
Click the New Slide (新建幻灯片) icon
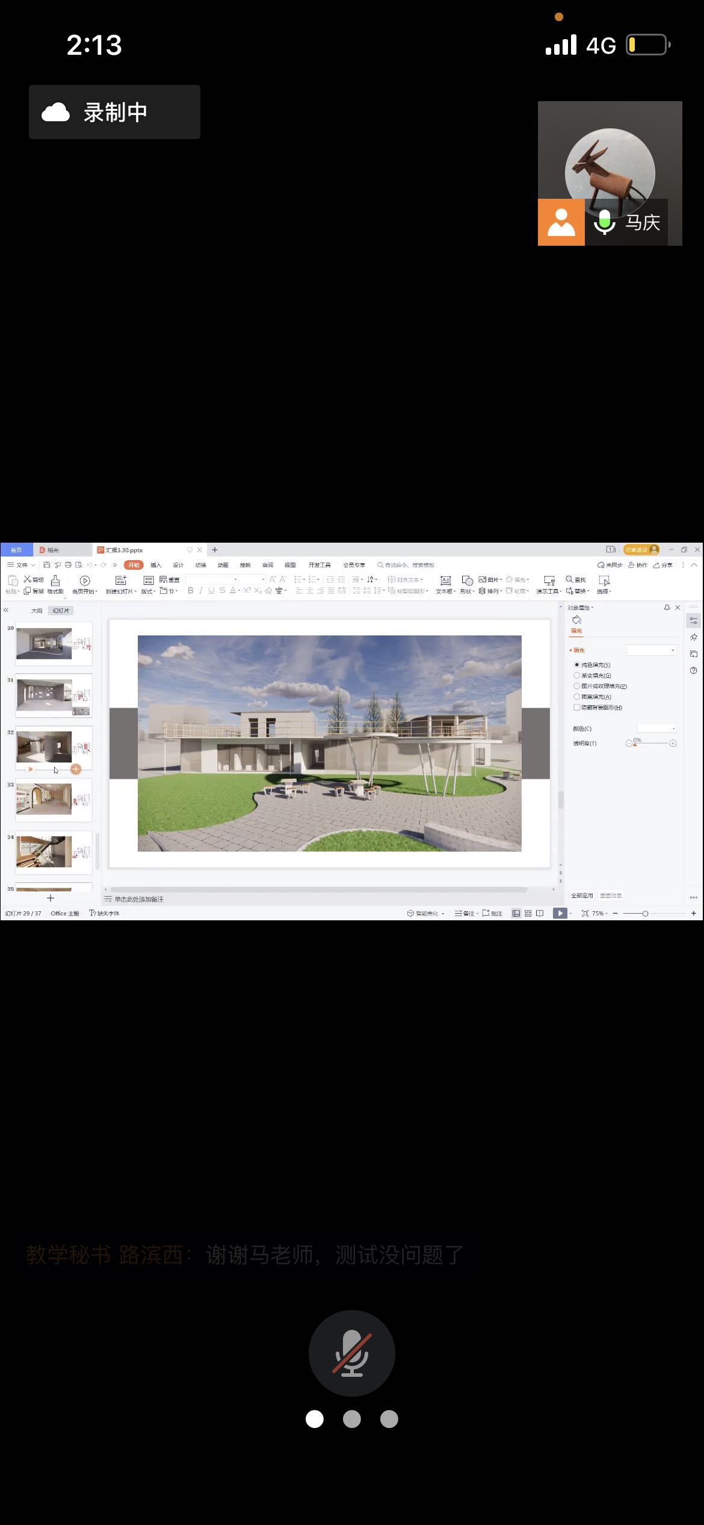coord(121,581)
